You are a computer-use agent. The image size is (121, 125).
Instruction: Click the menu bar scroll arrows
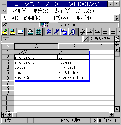(116, 18)
